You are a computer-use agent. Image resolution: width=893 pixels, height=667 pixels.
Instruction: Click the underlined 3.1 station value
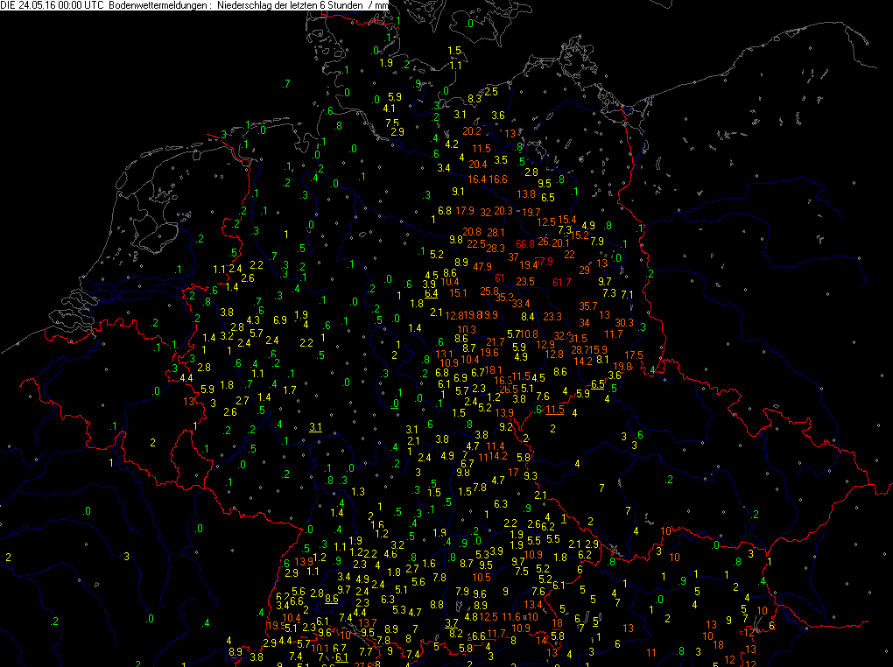pyautogui.click(x=316, y=428)
